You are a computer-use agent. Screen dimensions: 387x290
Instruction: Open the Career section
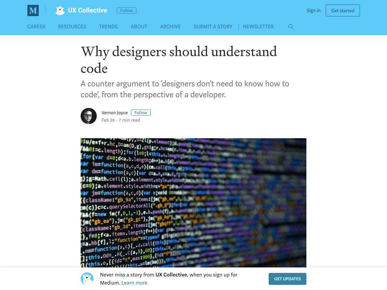tap(36, 27)
